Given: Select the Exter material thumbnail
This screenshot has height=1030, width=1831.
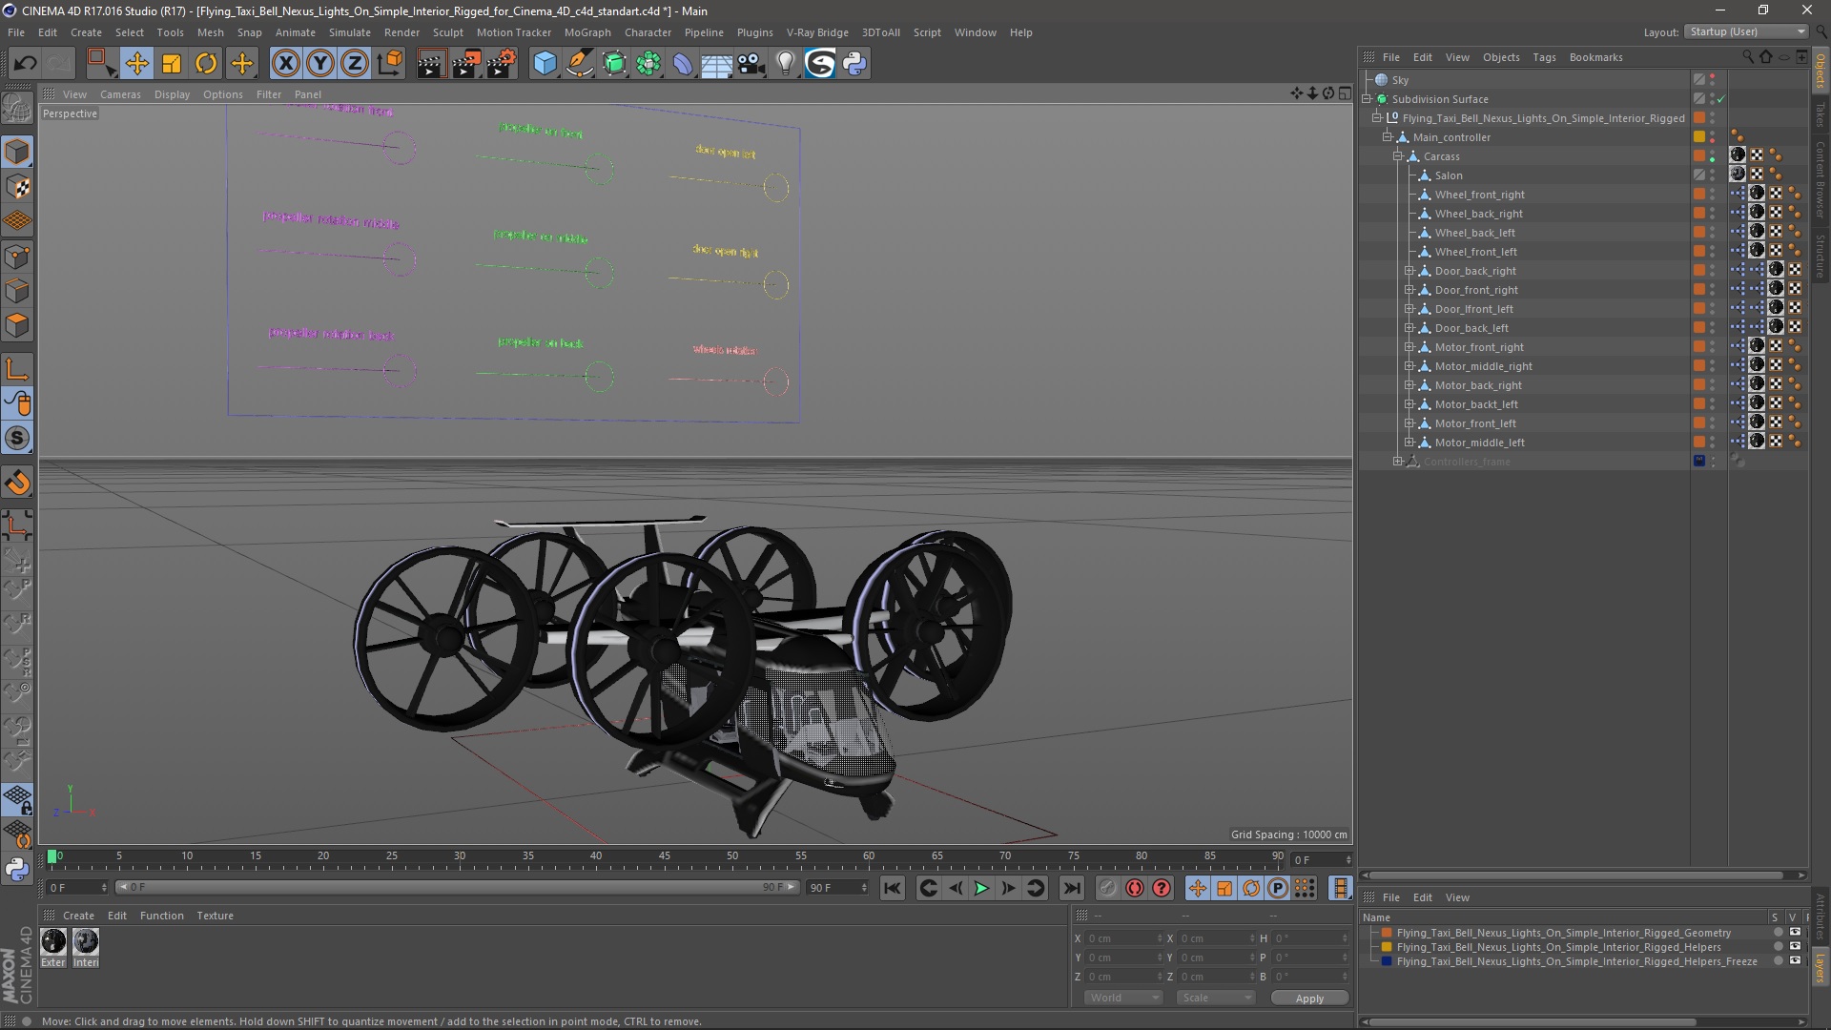Looking at the screenshot, I should point(53,942).
